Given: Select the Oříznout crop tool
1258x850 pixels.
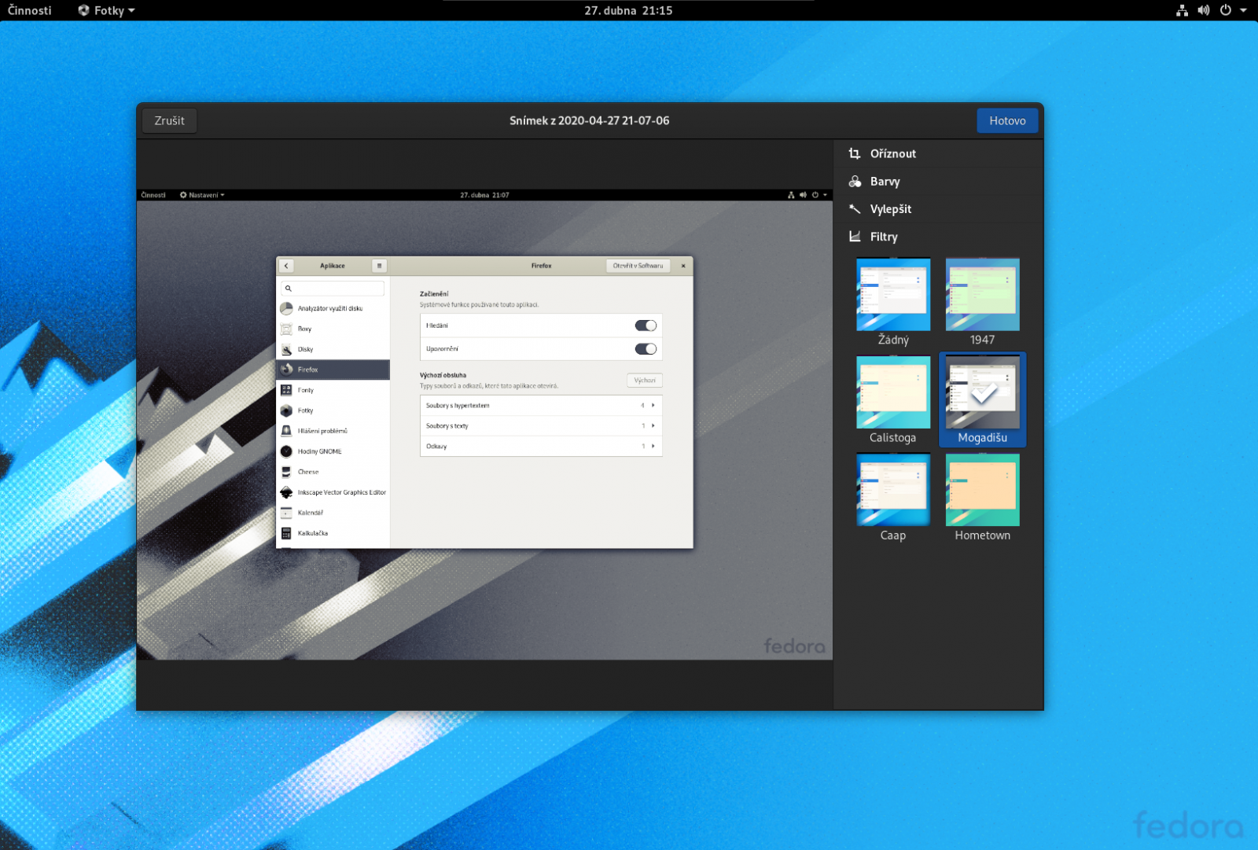Looking at the screenshot, I should pos(893,153).
